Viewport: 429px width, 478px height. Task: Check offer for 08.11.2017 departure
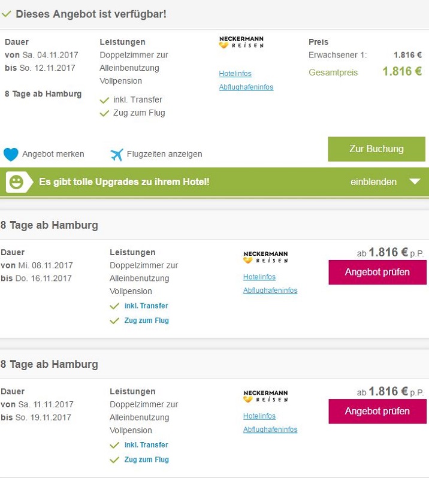click(x=377, y=272)
